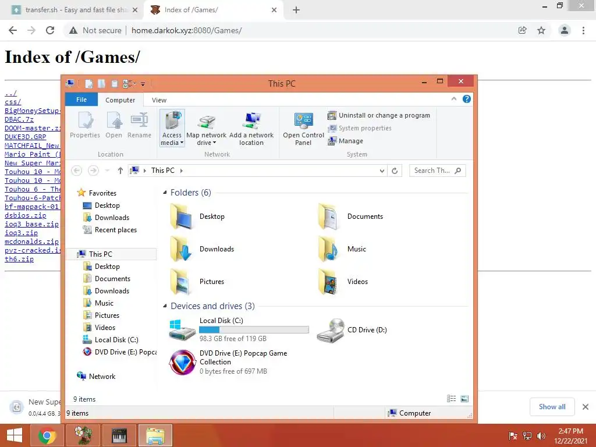Bookmark this page with star icon
The image size is (596, 447).
point(541,30)
